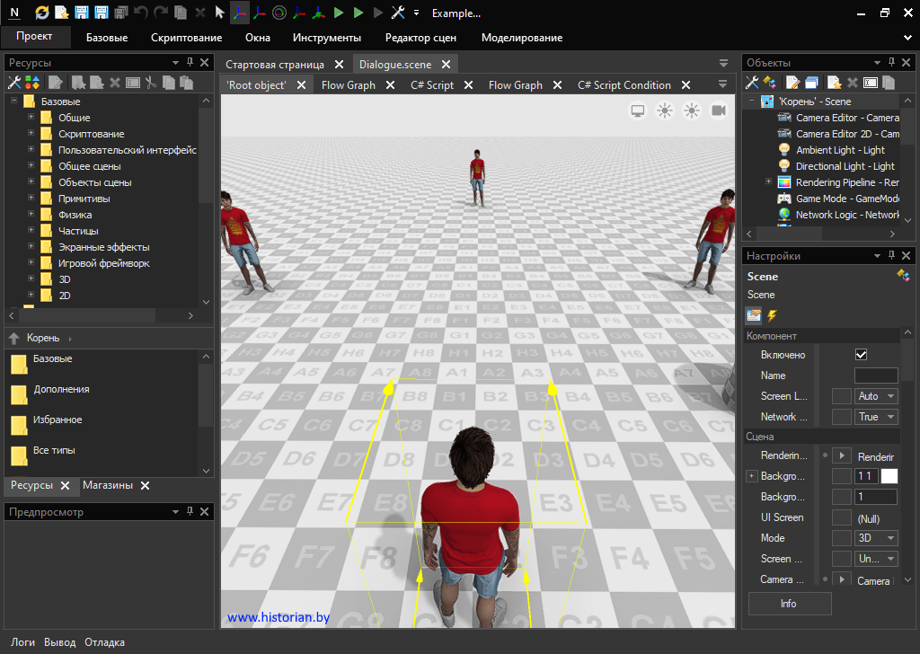Screen dimensions: 920x654
Task: Click the orange refresh icon in top toolbar
Action: coord(42,13)
